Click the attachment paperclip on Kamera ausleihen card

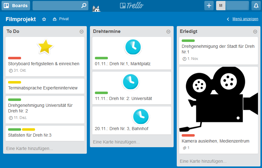point(184,148)
